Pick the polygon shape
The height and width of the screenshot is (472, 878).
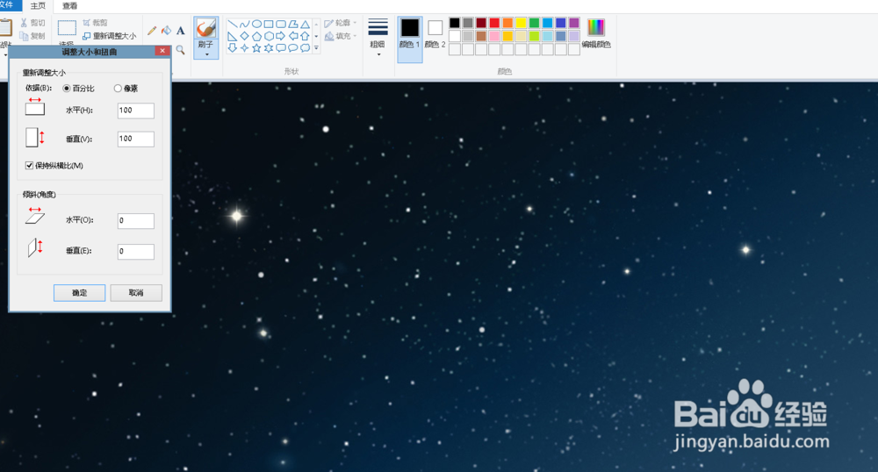[293, 24]
